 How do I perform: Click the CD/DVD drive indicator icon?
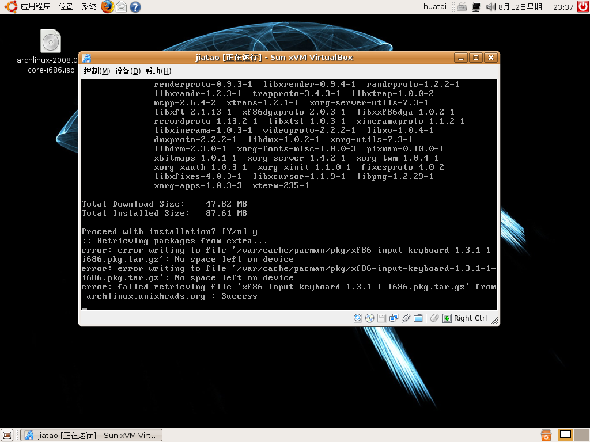point(369,318)
